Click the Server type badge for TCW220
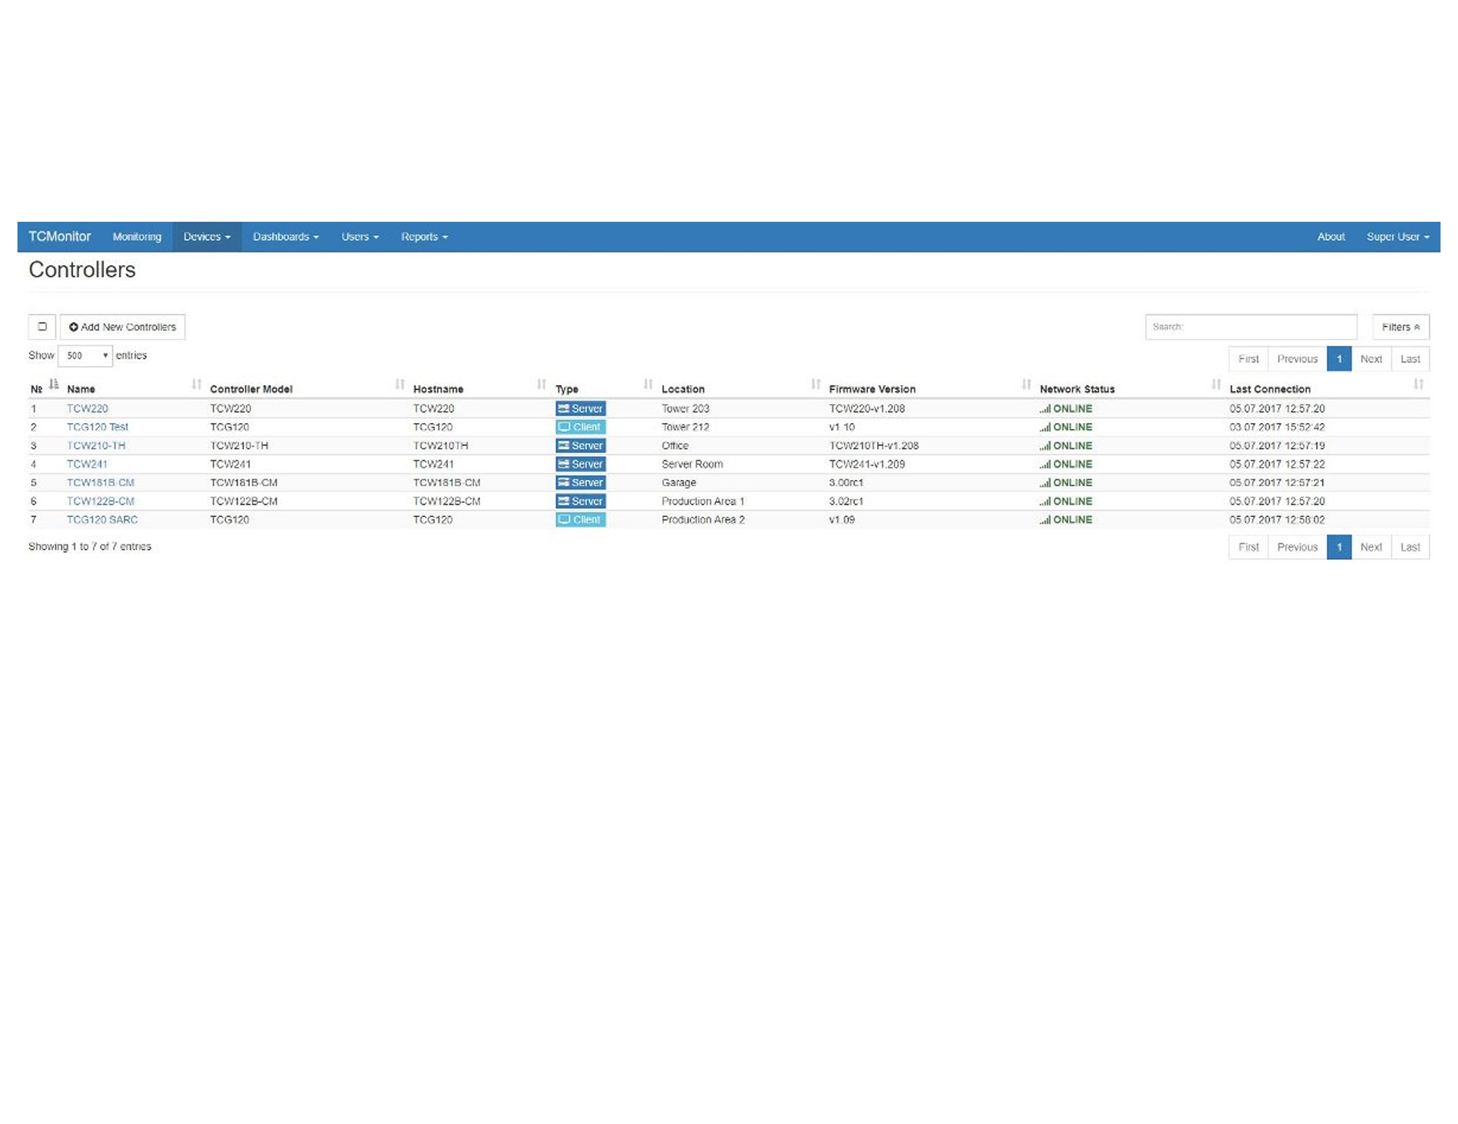Image resolution: width=1458 pixels, height=1124 pixels. pos(580,409)
